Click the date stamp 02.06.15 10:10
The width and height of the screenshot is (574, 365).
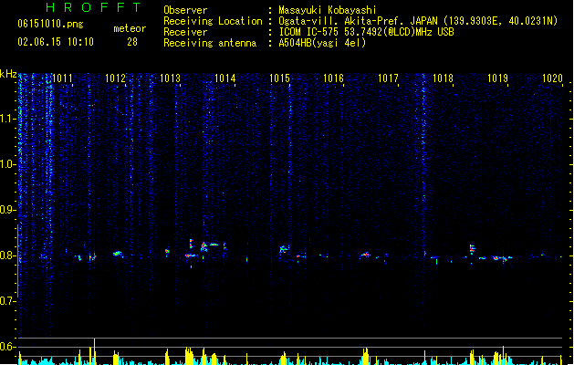pyautogui.click(x=56, y=42)
